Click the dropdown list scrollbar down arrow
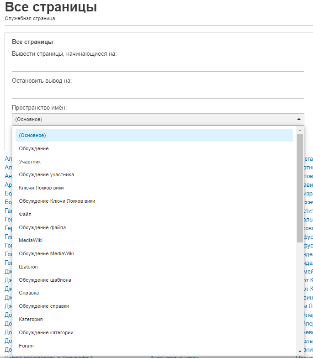 (300, 352)
